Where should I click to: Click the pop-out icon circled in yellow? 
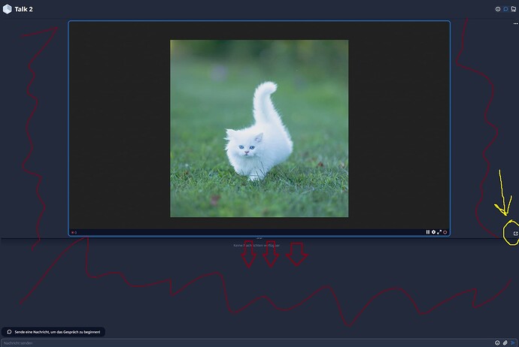(514, 234)
